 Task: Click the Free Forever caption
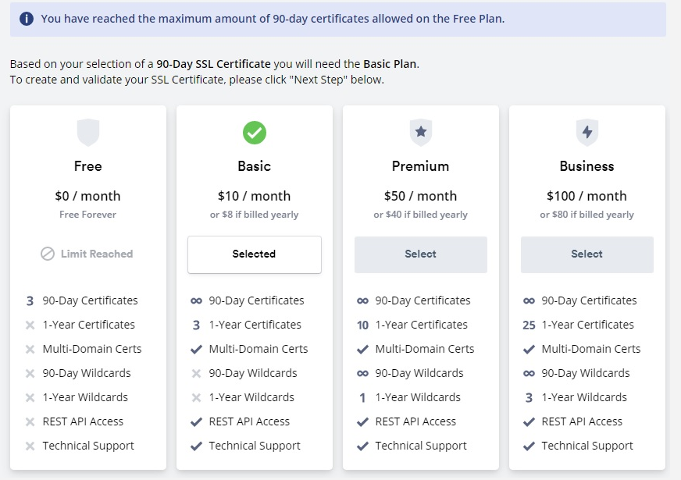point(88,215)
